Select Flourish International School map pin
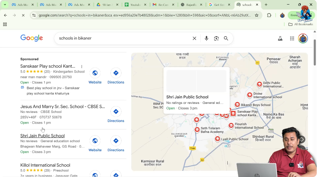The height and width of the screenshot is (177, 317). (x=231, y=126)
